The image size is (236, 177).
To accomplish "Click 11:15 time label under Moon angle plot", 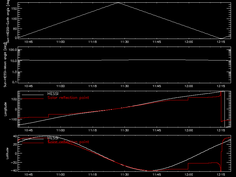I will (x=93, y=86).
